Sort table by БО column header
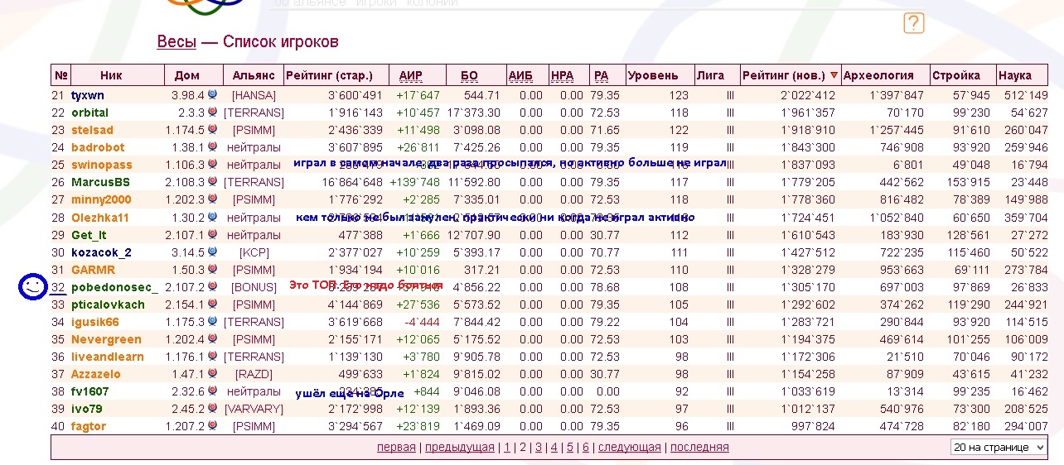Viewport: 1064px width, 465px height. point(469,75)
